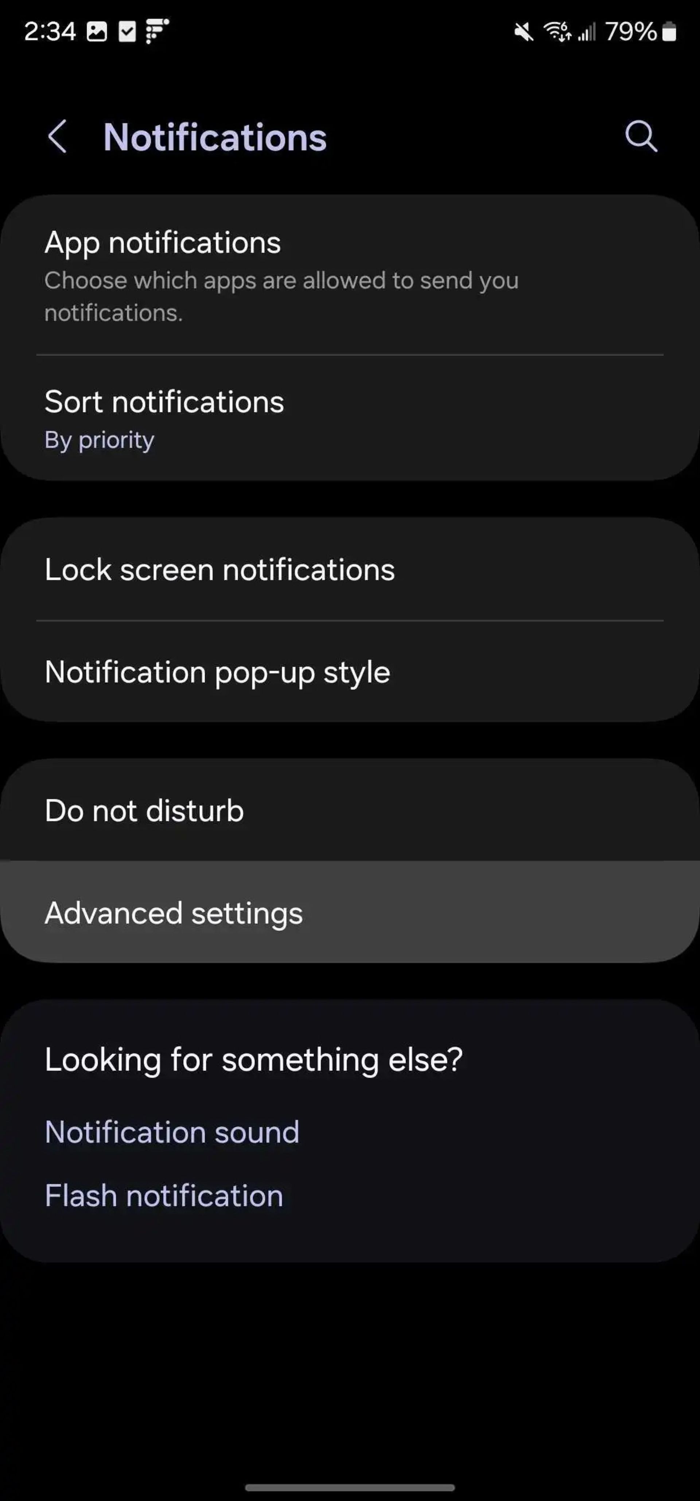
Task: Open Lock screen notifications settings
Action: [x=219, y=569]
